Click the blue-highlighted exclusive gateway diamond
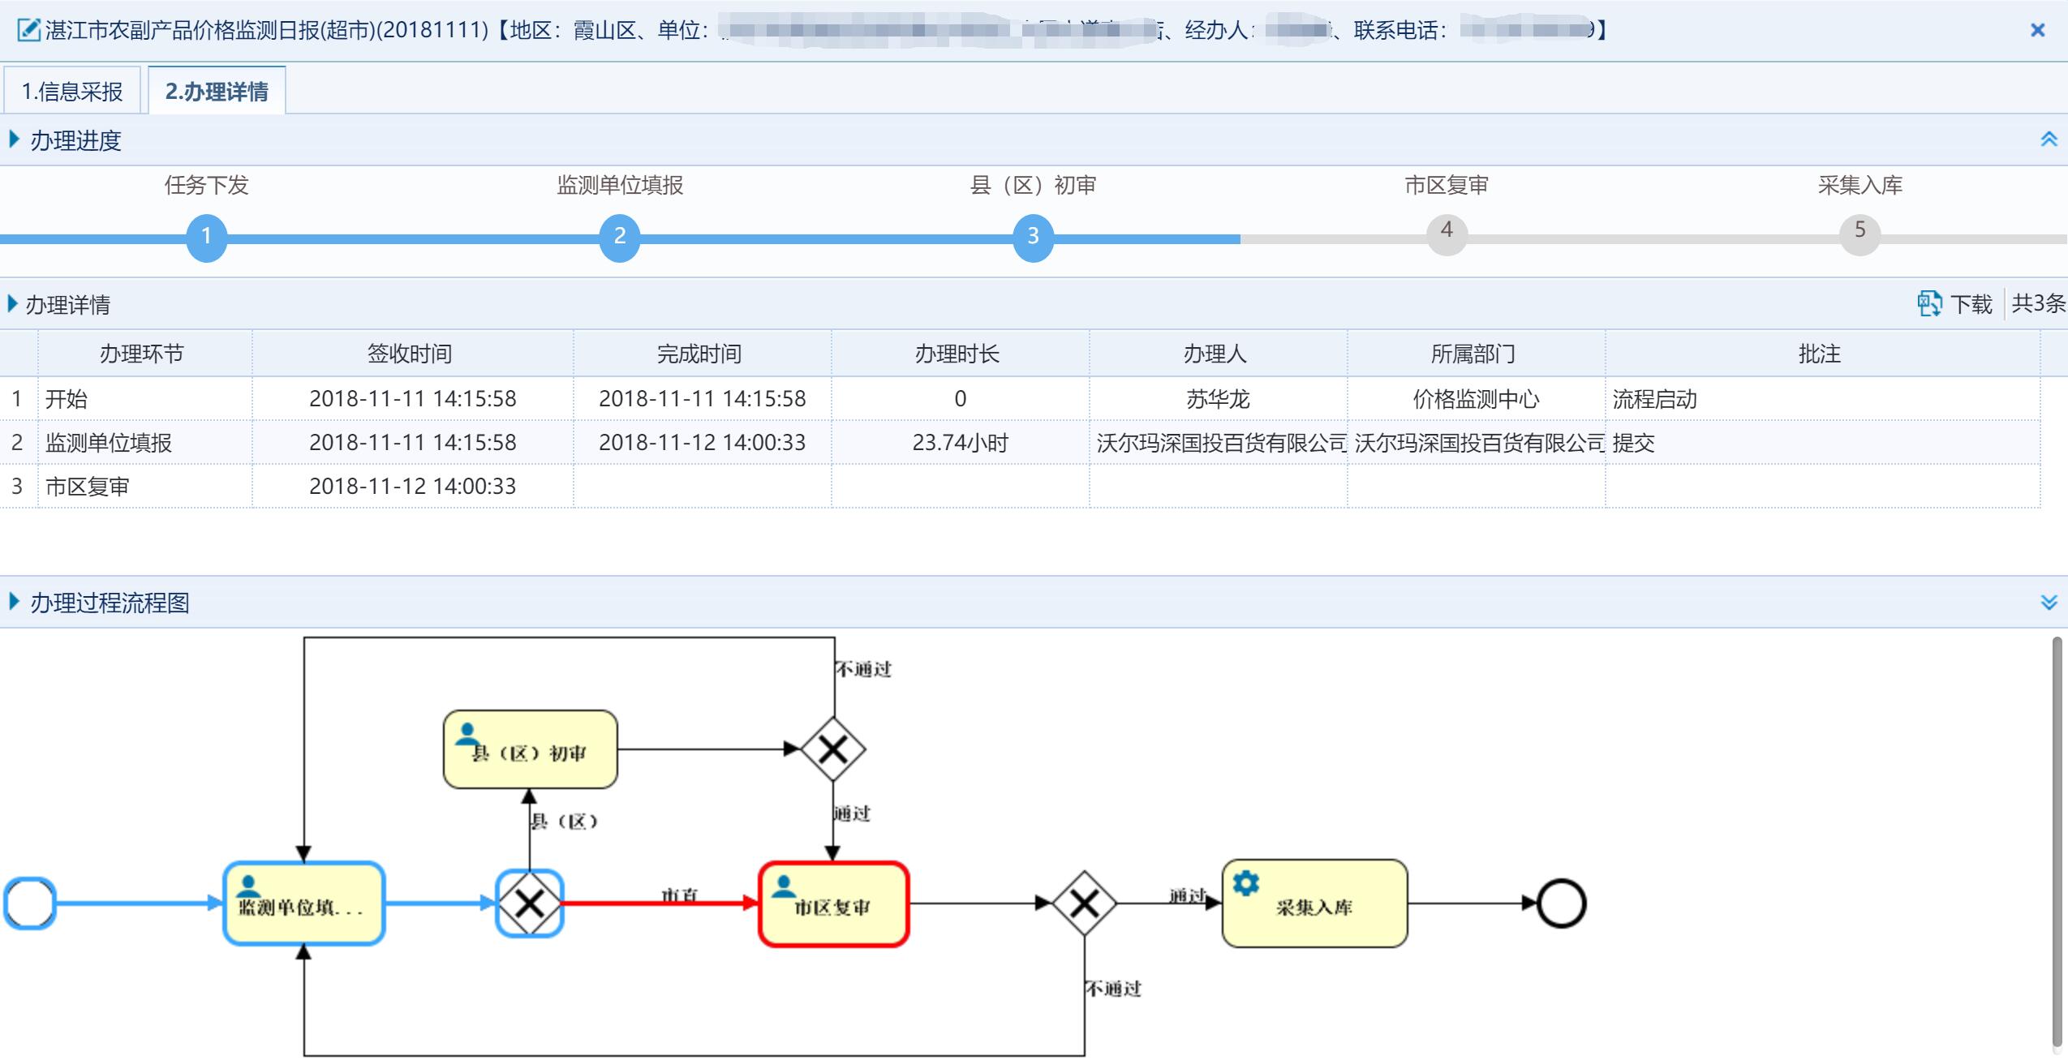This screenshot has height=1060, width=2068. pyautogui.click(x=530, y=903)
